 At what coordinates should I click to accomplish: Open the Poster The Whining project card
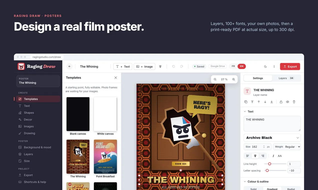[38, 81]
